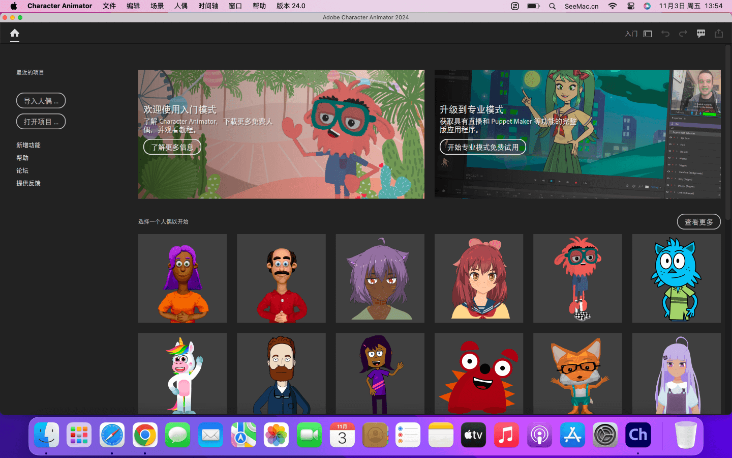Open the workspace layout panel icon
732x458 pixels.
648,34
